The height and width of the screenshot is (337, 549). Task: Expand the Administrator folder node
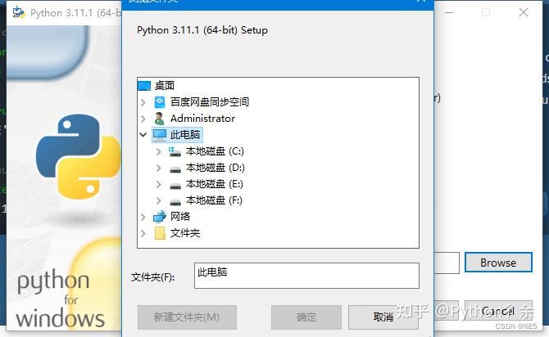tap(143, 119)
